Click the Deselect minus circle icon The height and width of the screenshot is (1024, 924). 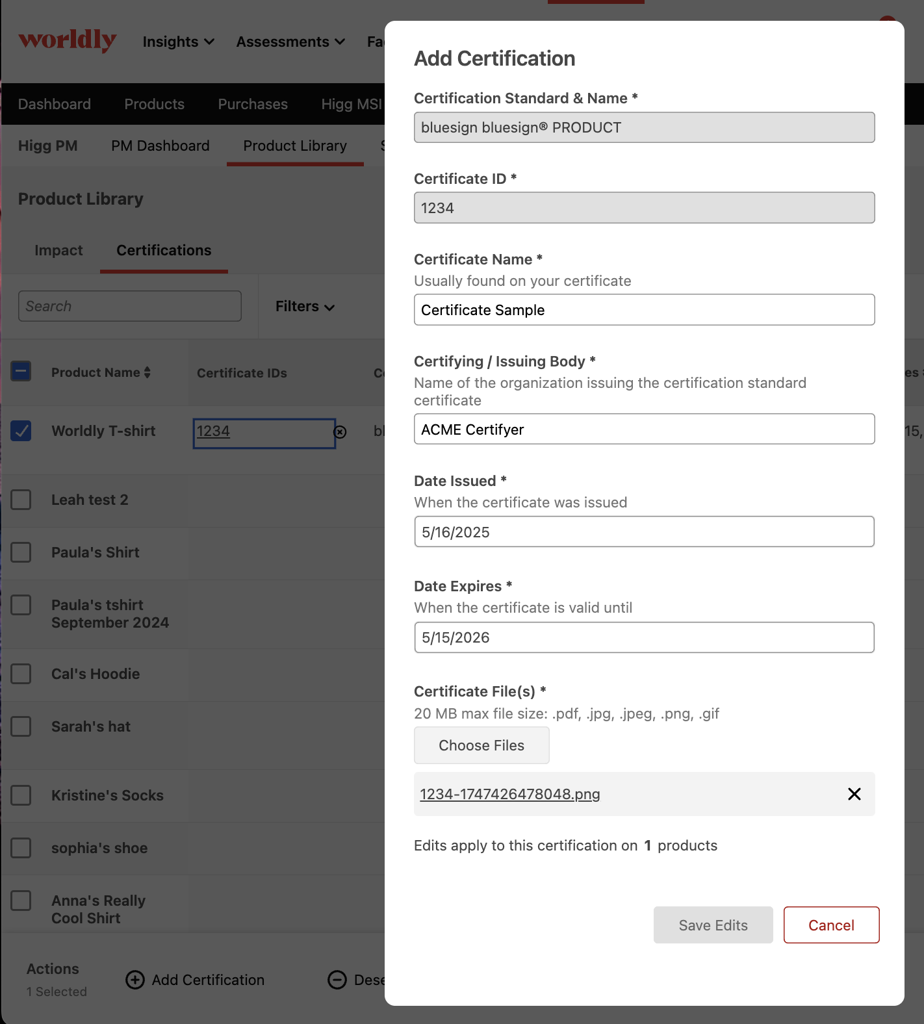tap(337, 980)
